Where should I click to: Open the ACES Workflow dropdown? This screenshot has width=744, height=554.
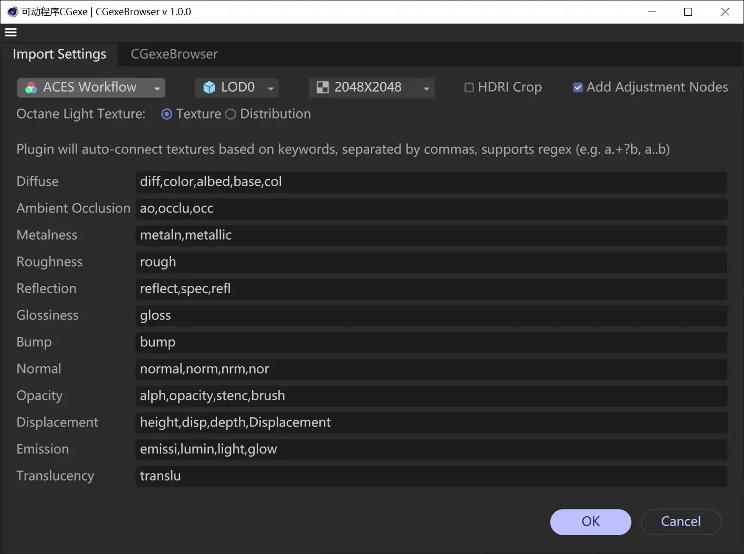coord(91,88)
